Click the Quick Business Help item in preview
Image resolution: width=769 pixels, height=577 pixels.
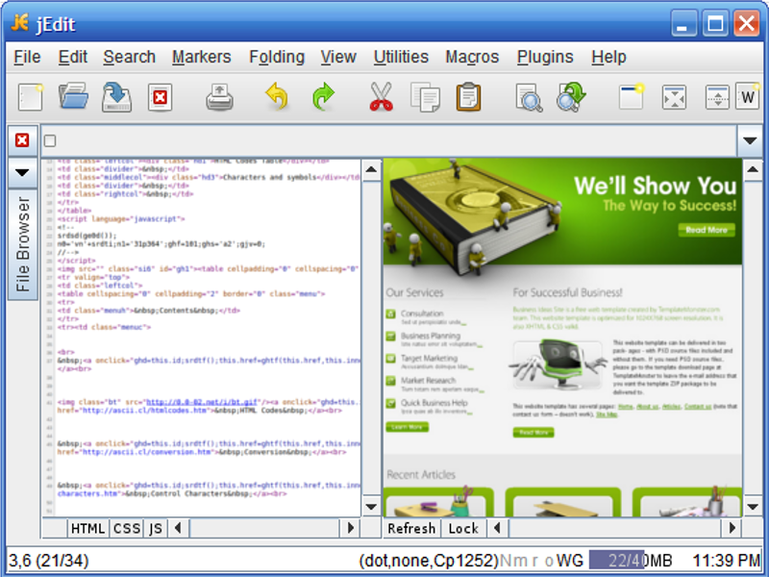click(x=434, y=403)
